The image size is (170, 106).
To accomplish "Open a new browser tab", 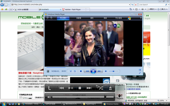I will [x=88, y=10].
